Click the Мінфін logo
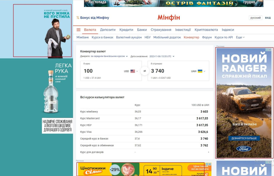Image resolution: width=274 pixels, height=176 pixels. [169, 17]
